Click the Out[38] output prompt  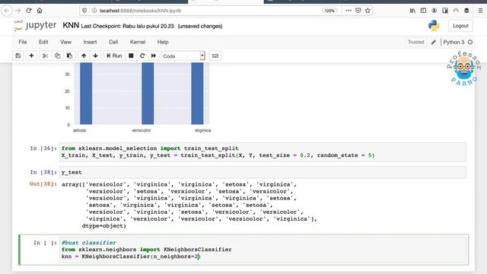click(x=43, y=184)
